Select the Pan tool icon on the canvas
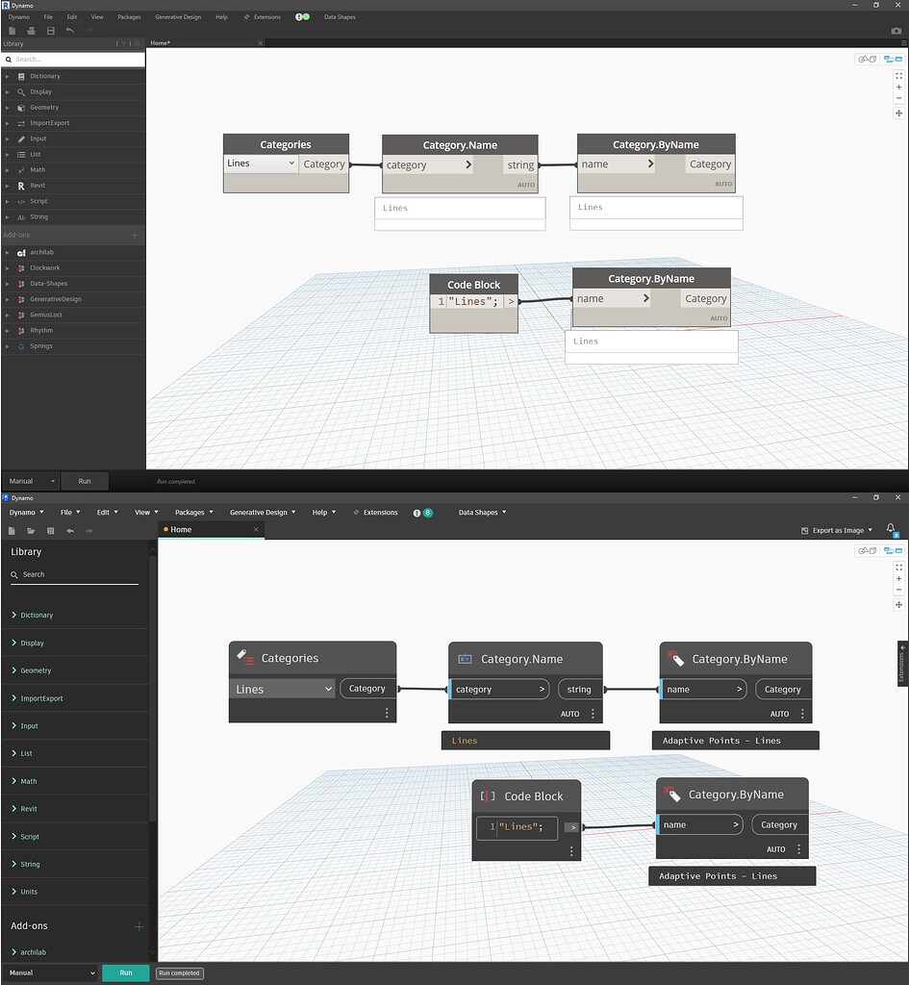 898,605
